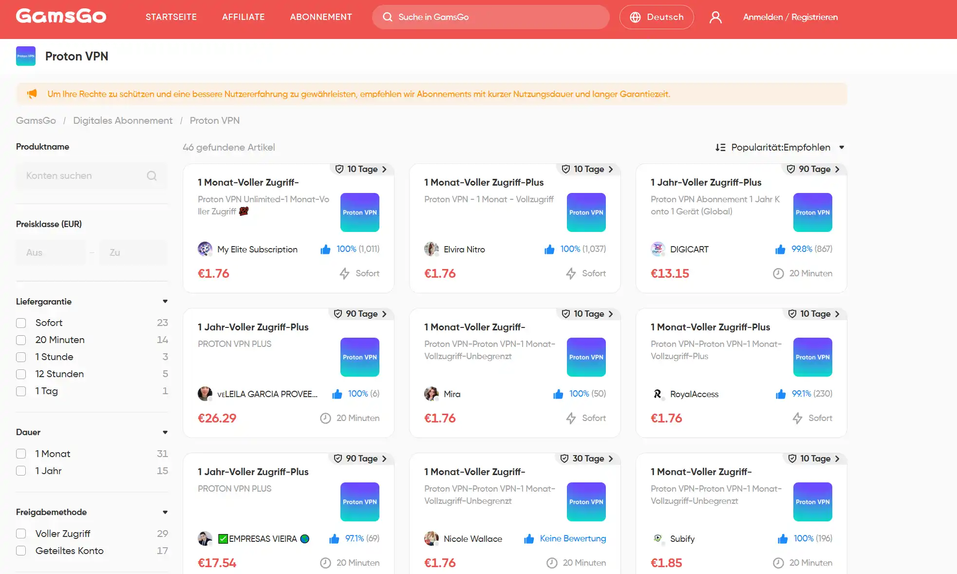This screenshot has width=957, height=574.
Task: Check the 12 Stunden delivery filter
Action: point(21,374)
